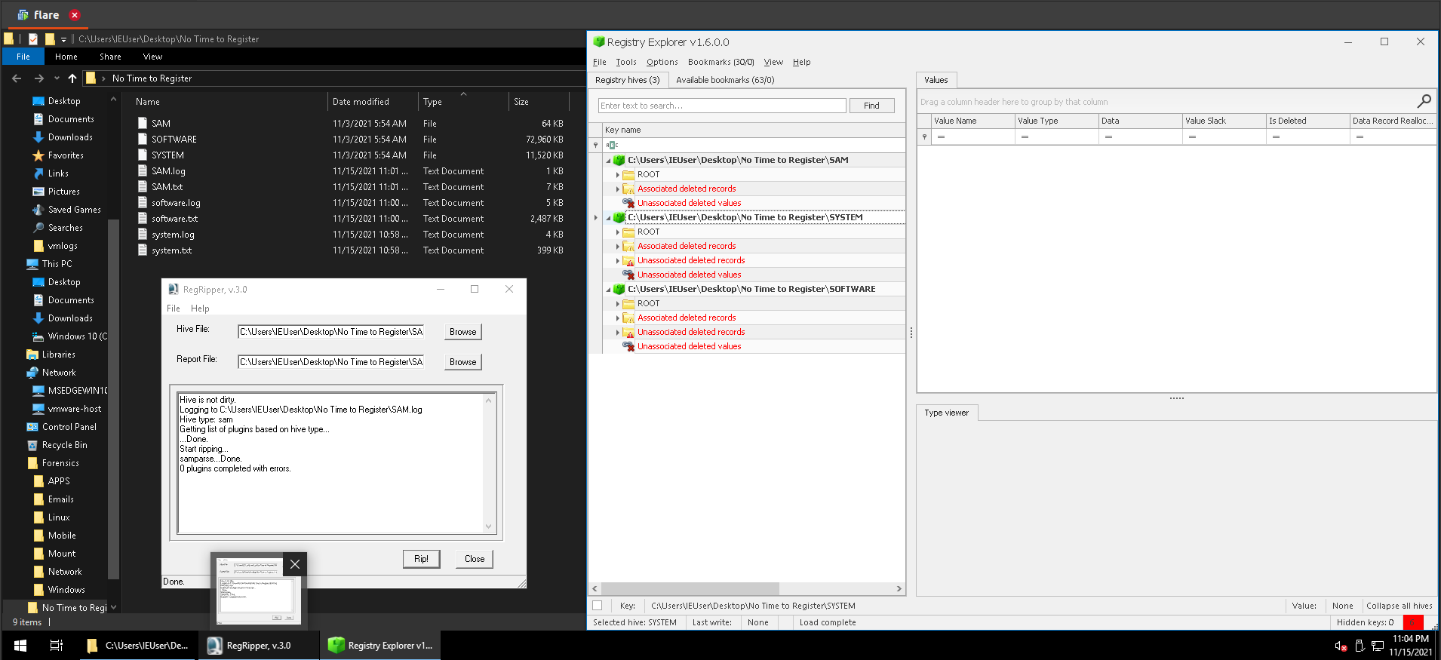Open Recycle Bin in sidebar
1441x660 pixels.
pos(64,445)
